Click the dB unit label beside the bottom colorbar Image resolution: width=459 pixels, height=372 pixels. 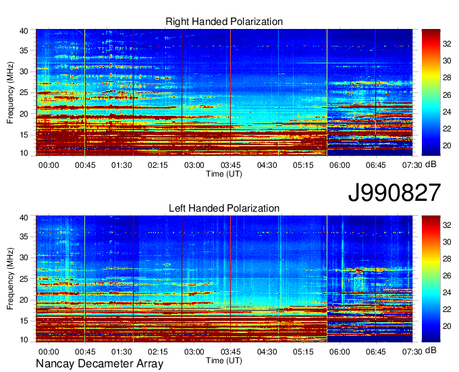(x=431, y=350)
